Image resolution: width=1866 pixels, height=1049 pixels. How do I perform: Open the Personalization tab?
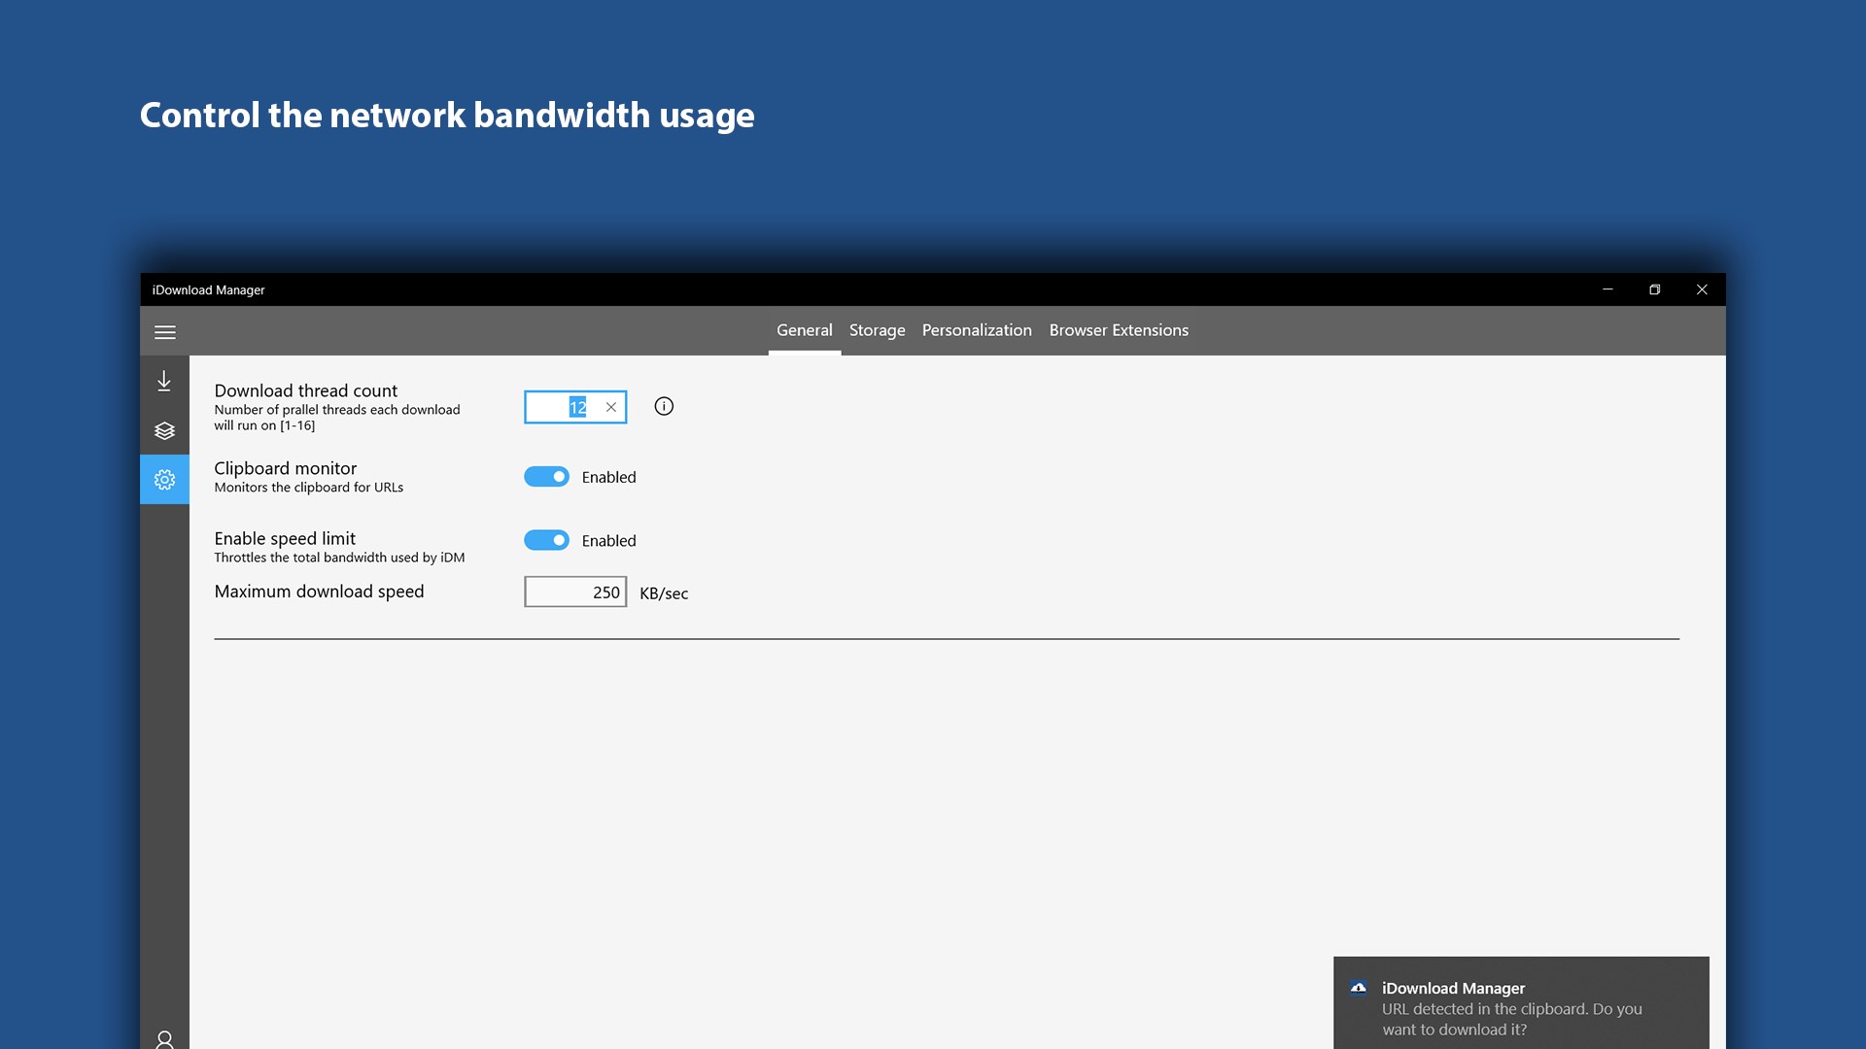coord(977,330)
